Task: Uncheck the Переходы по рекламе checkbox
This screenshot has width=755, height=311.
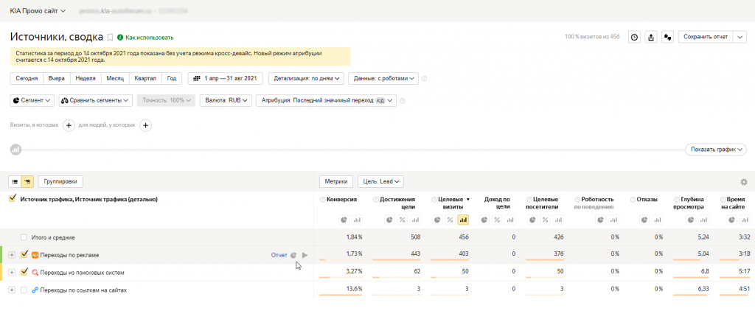Action: pyautogui.click(x=24, y=255)
